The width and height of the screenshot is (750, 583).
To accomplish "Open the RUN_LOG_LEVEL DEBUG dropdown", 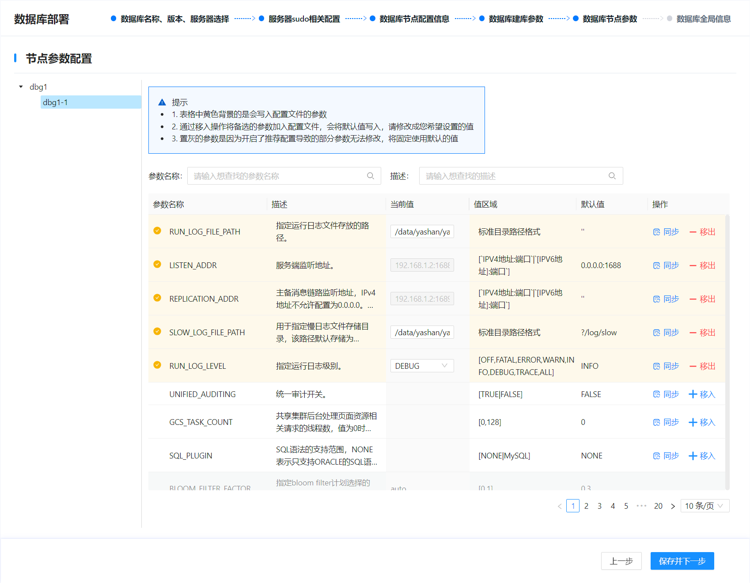I will (422, 366).
